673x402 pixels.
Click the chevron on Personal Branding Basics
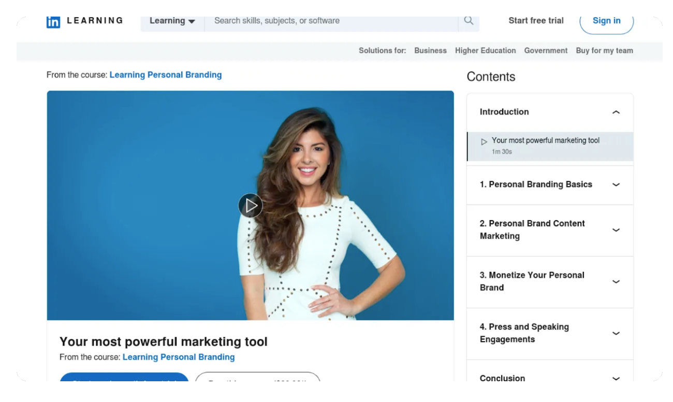click(x=616, y=184)
